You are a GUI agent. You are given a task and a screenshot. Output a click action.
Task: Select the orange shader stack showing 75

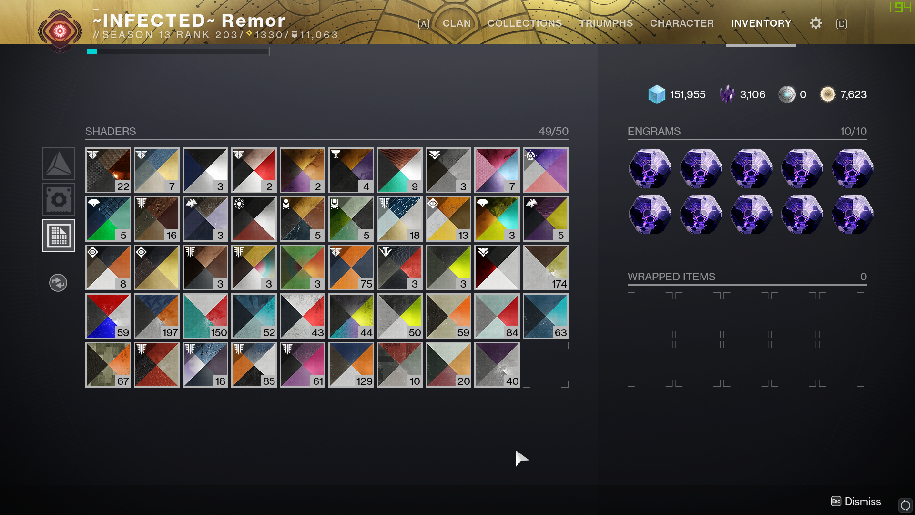point(351,268)
